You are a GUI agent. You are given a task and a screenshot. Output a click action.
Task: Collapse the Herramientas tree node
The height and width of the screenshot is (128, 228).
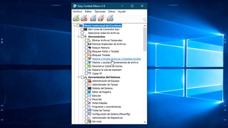pos(79,37)
